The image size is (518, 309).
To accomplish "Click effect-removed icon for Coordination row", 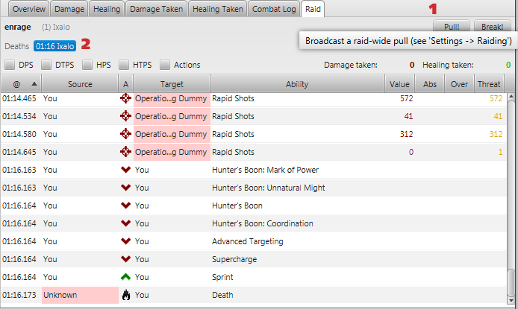I will tap(125, 223).
